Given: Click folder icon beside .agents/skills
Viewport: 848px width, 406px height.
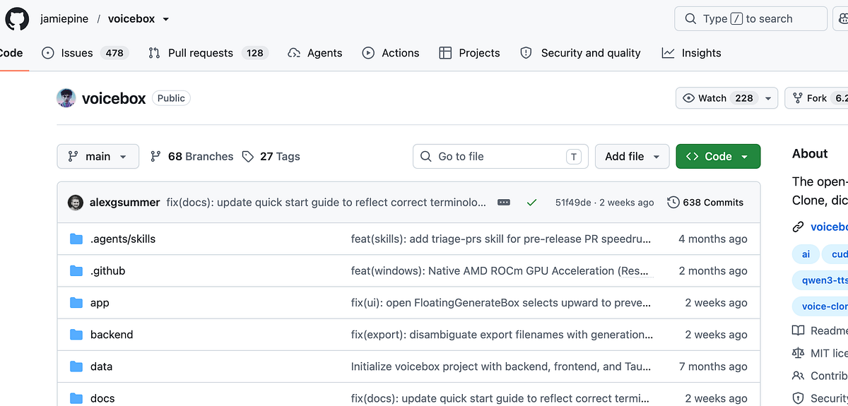Looking at the screenshot, I should point(76,239).
